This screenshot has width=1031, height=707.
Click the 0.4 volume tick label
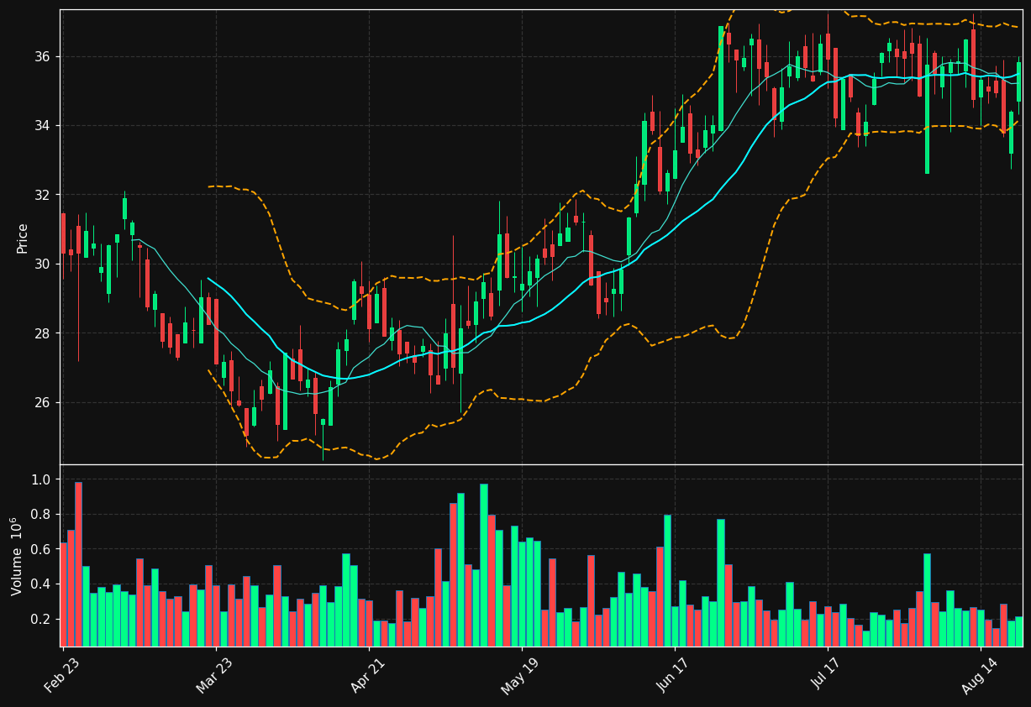pyautogui.click(x=41, y=584)
